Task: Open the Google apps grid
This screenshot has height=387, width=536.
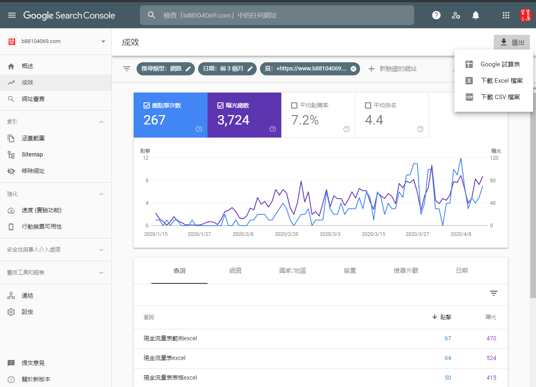Action: click(x=506, y=15)
